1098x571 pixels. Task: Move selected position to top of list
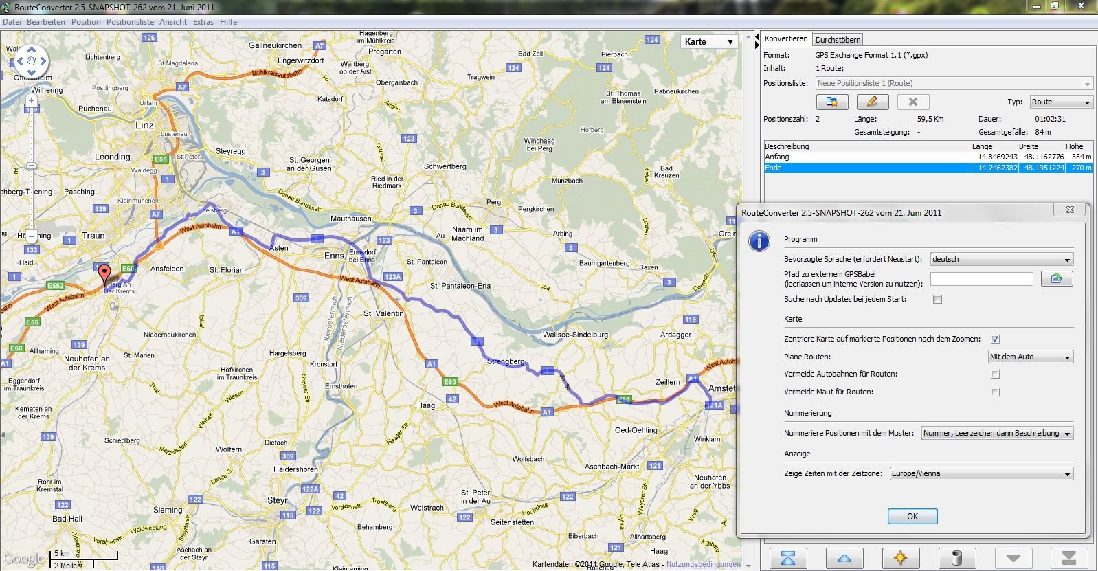pos(787,558)
